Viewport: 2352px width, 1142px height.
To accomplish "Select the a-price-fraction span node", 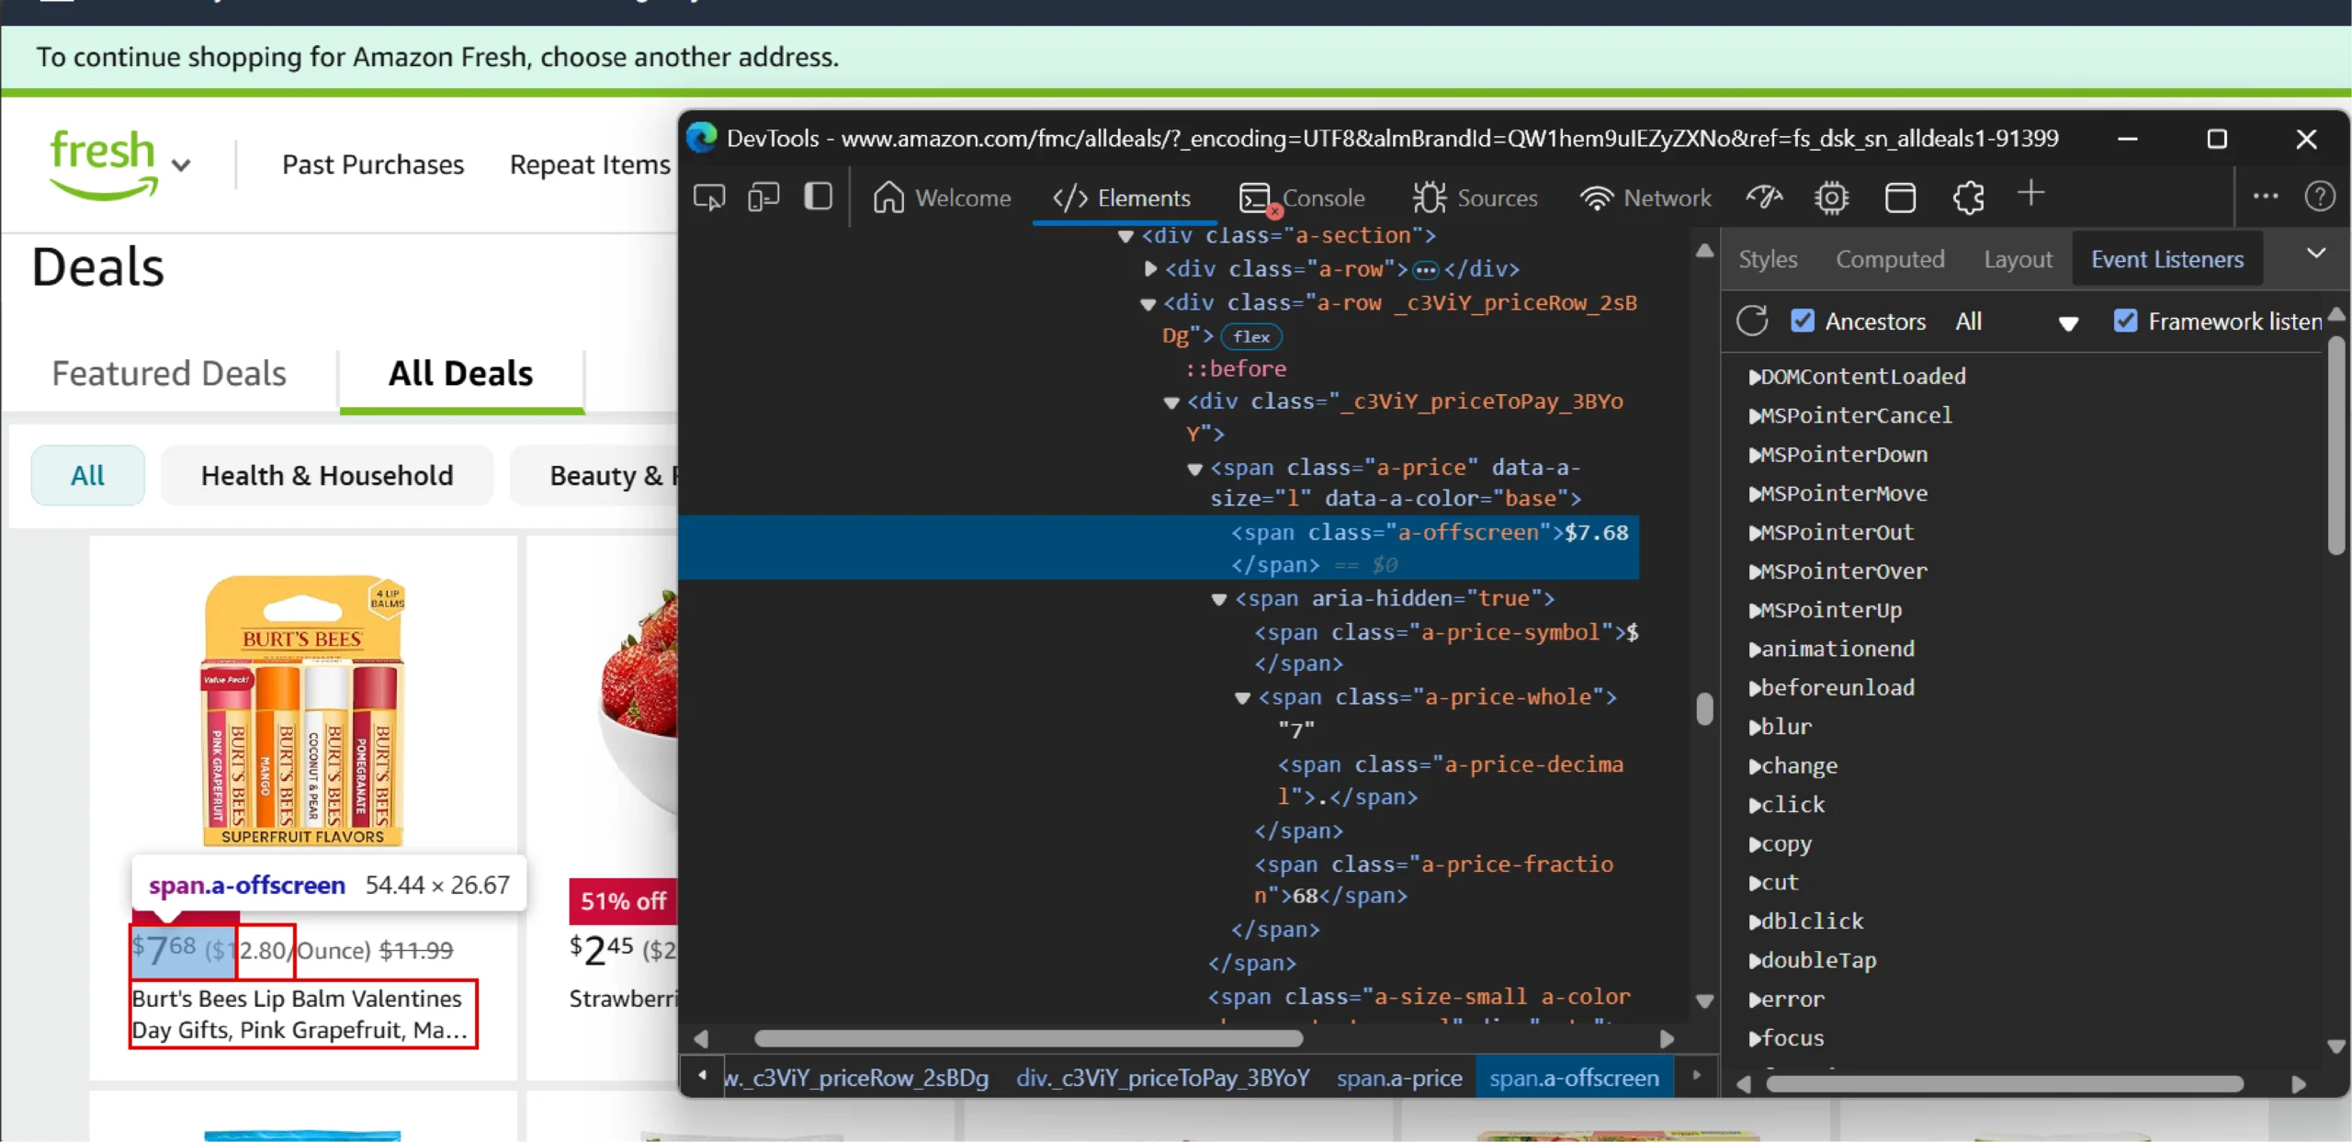I will 1433,879.
